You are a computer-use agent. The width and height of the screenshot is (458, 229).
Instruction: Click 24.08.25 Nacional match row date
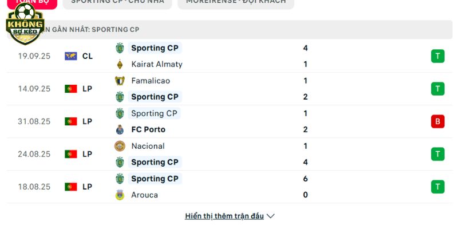pyautogui.click(x=34, y=154)
